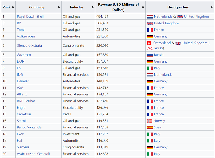Screen dimensions: 215x158
Task: Click the Carrefour company link
Action: [x=24, y=114]
